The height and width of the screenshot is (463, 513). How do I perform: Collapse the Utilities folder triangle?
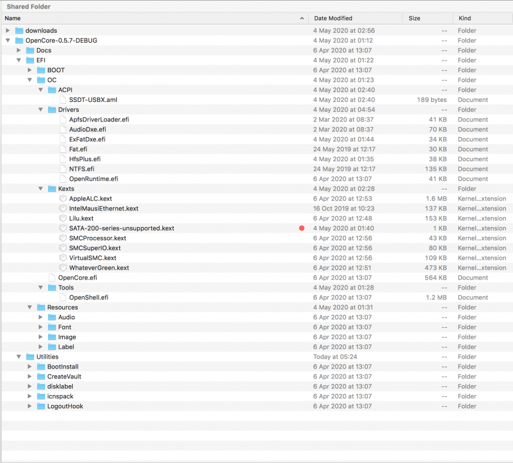point(19,357)
